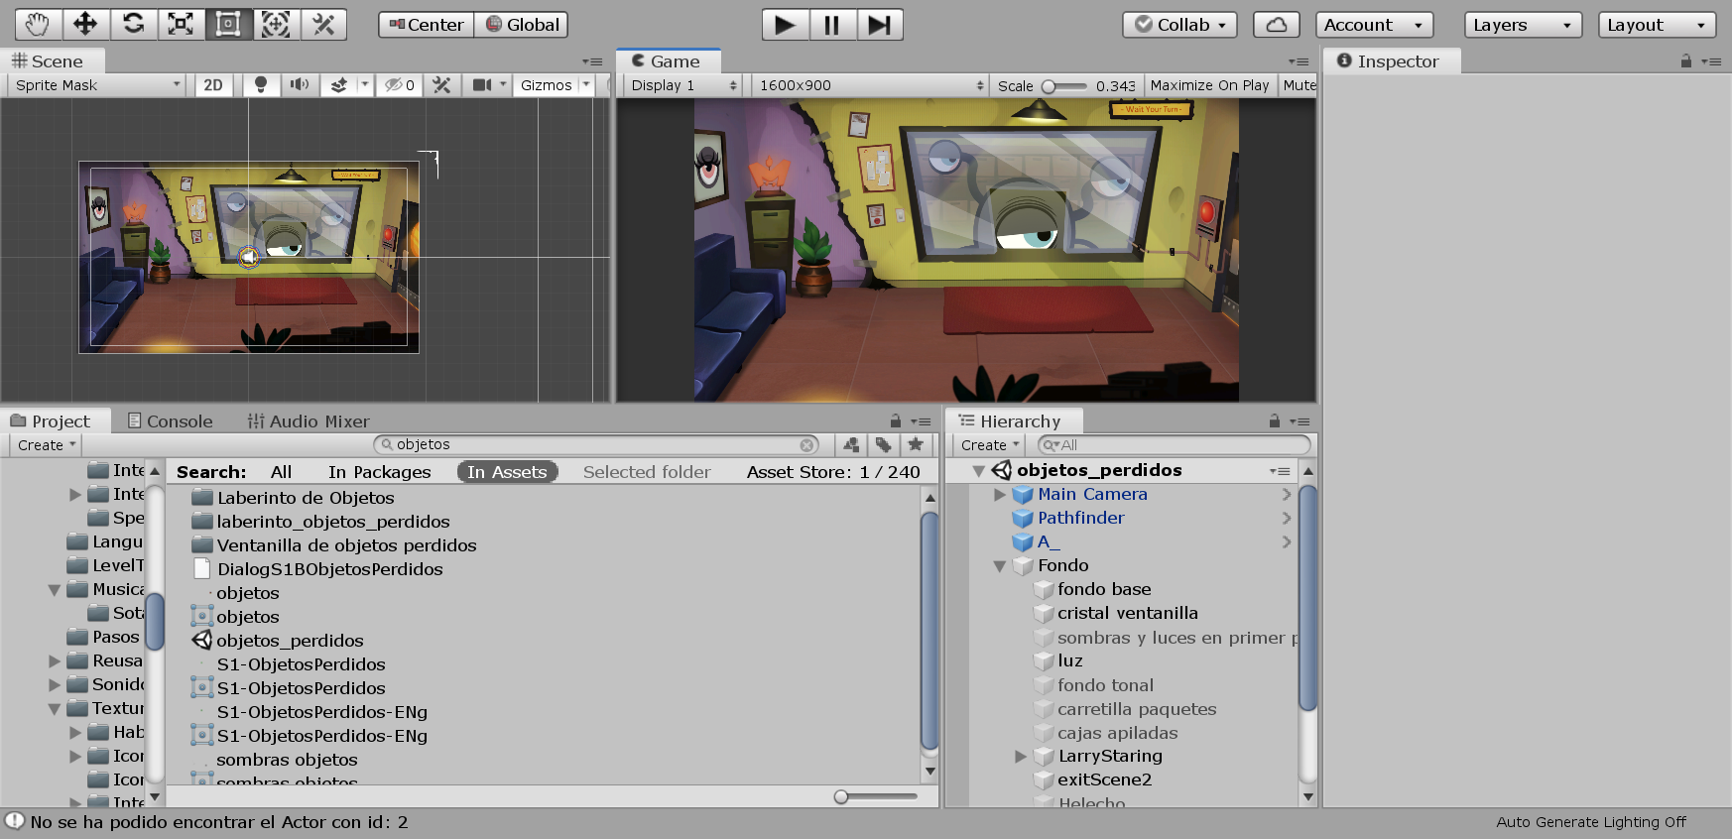The width and height of the screenshot is (1732, 839).
Task: Switch to the Audio Mixer tab
Action: (309, 421)
